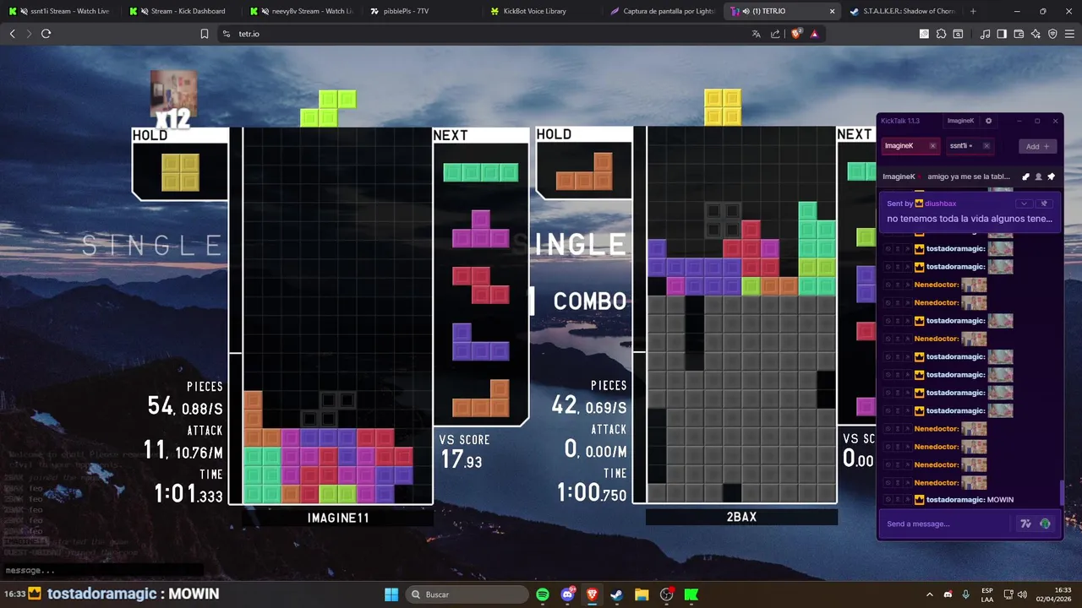Go back in browser history
The width and height of the screenshot is (1082, 608).
pyautogui.click(x=12, y=34)
